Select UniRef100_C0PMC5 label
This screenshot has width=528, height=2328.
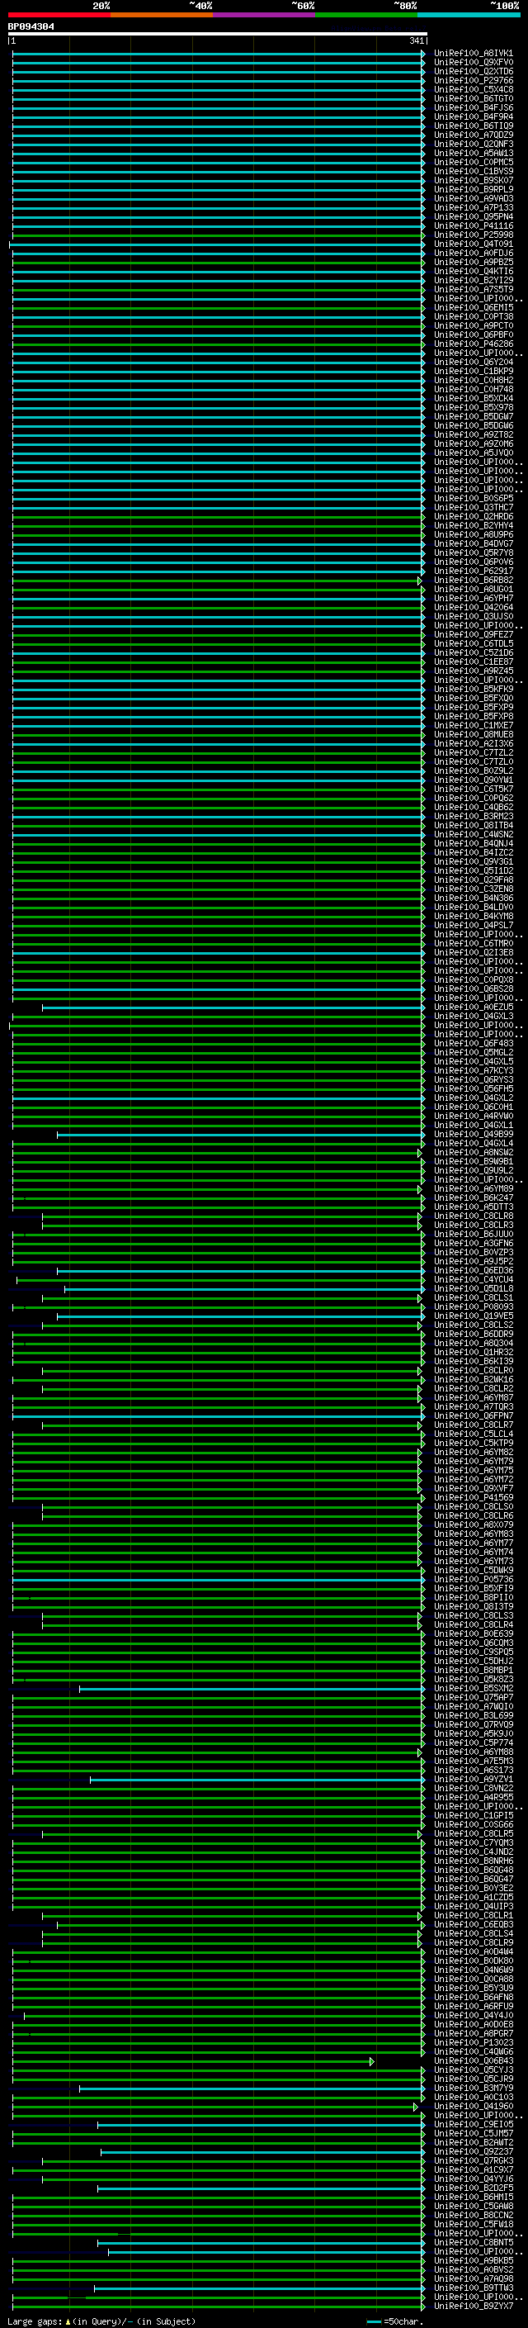click(474, 163)
